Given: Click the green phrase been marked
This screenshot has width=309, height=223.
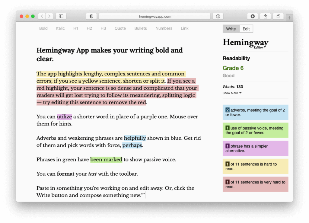Looking at the screenshot, I should click(106, 160).
